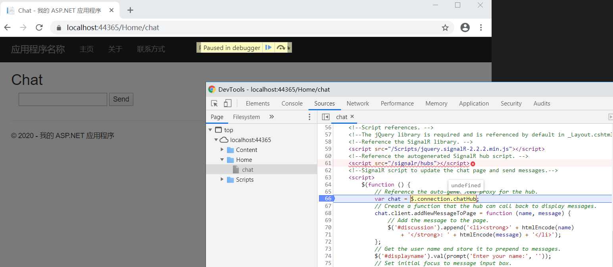Open the Performance panel

tap(397, 103)
